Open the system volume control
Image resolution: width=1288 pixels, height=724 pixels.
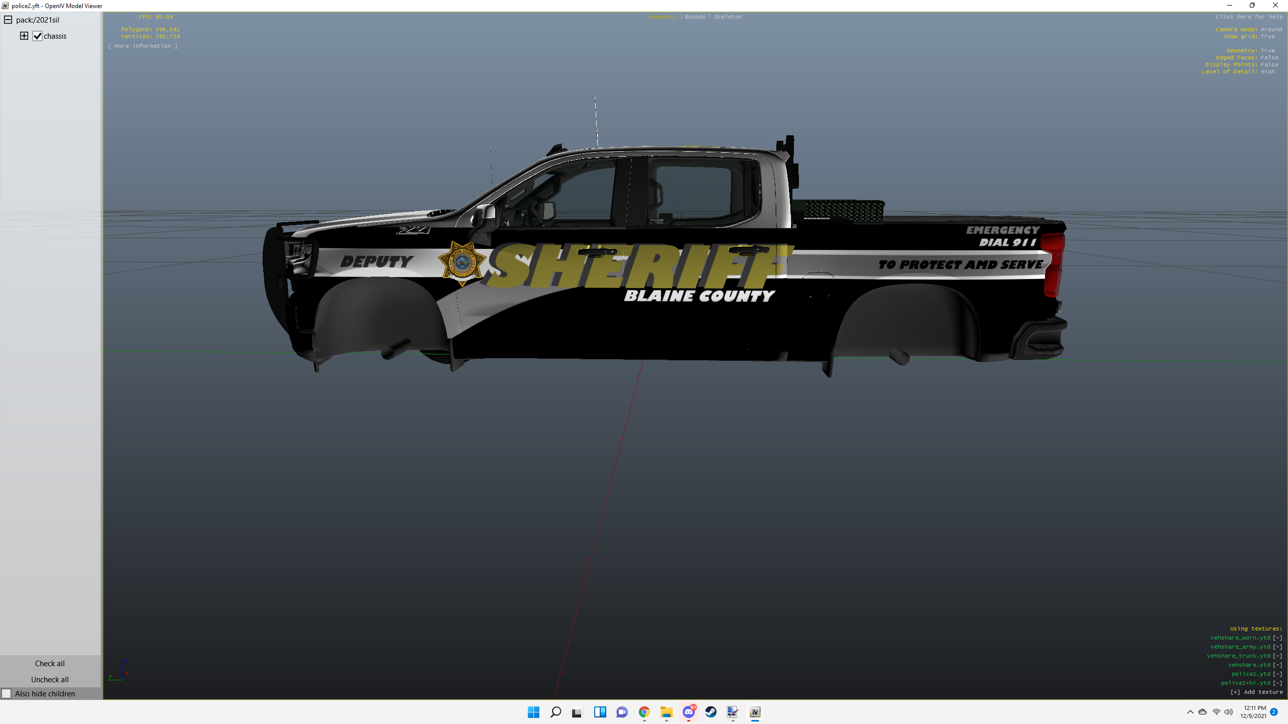[1229, 712]
